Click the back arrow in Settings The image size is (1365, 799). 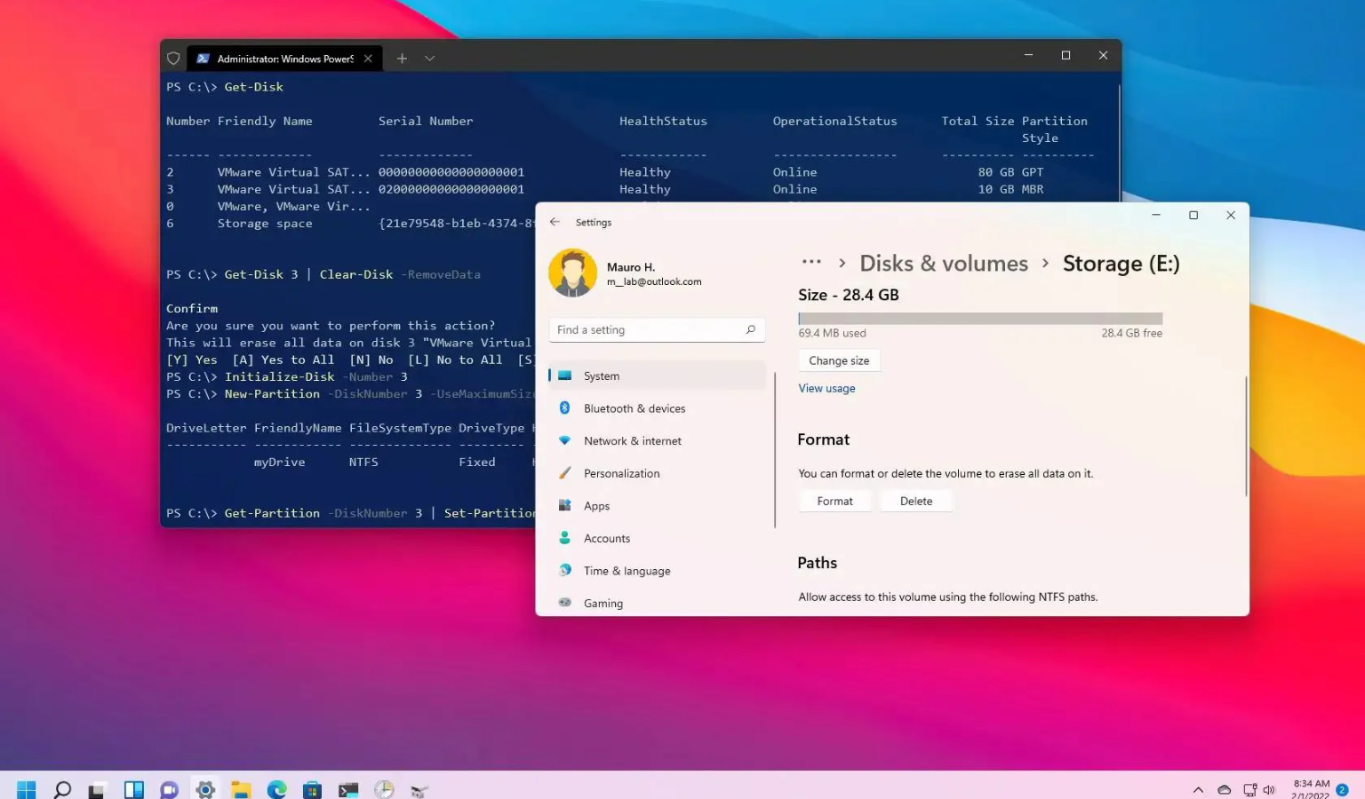click(x=555, y=222)
